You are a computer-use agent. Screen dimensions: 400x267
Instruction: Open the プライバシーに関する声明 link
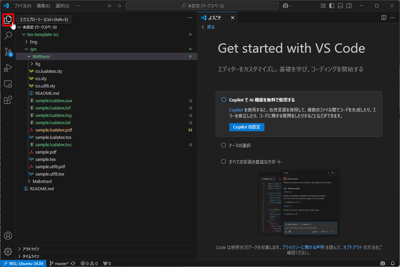point(303,247)
